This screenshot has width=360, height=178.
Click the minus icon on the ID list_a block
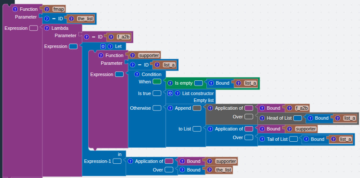140,65
